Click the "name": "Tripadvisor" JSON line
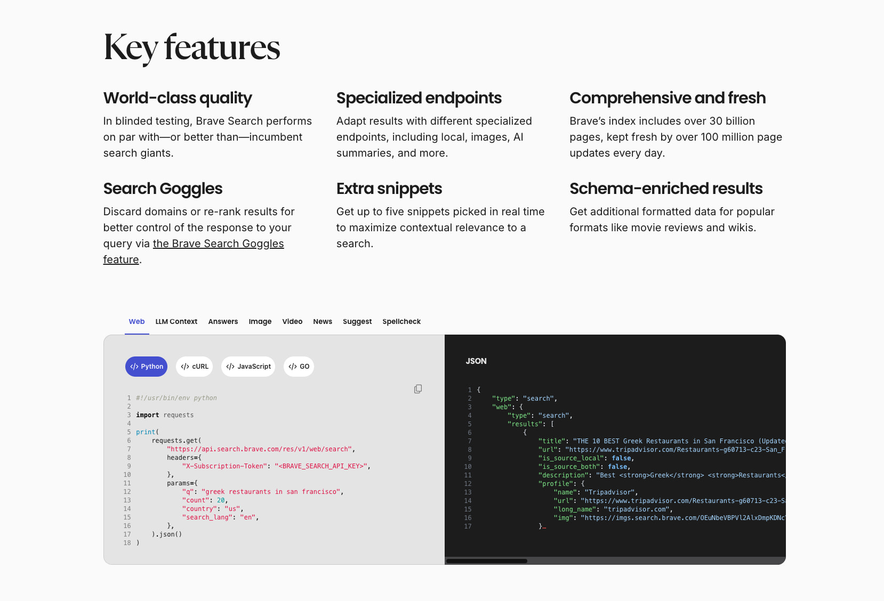The width and height of the screenshot is (884, 601). (x=596, y=492)
